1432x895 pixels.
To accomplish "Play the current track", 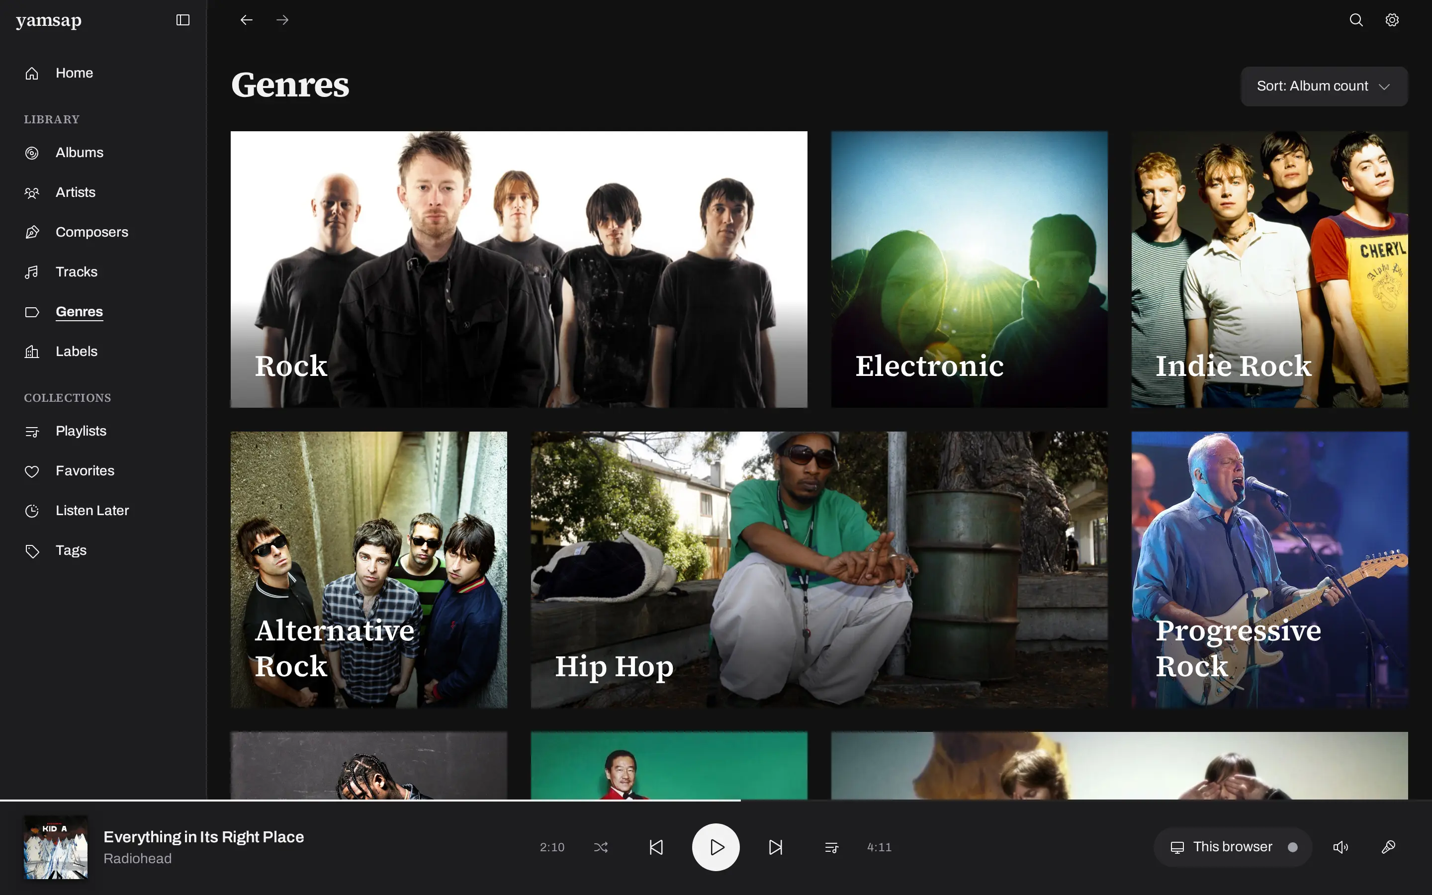I will [716, 847].
